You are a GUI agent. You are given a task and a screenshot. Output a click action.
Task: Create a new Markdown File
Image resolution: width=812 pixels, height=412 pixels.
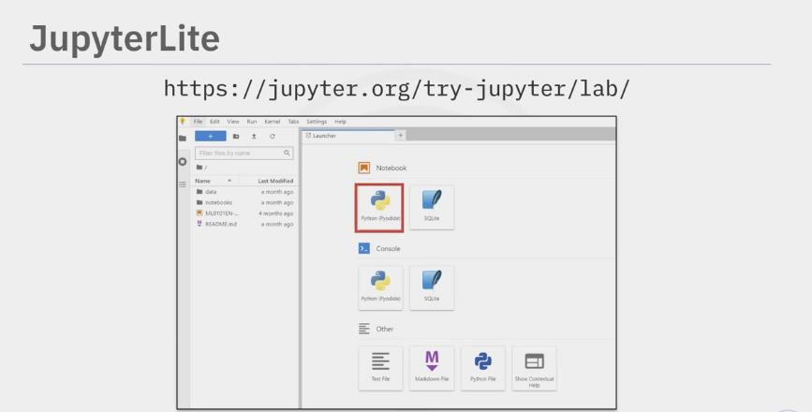coord(431,368)
